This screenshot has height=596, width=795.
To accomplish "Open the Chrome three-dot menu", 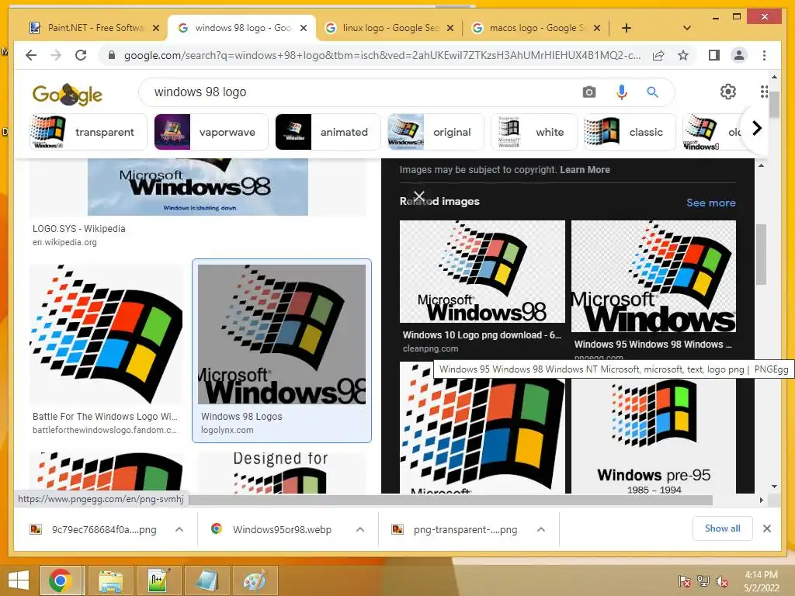I will click(x=764, y=55).
